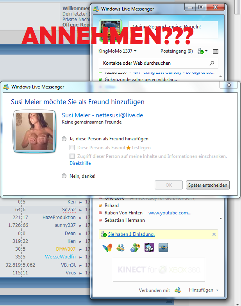The height and width of the screenshot is (306, 241).
Task: Click Windows Live Messenger title icon of dialog
Action: [x=6, y=87]
